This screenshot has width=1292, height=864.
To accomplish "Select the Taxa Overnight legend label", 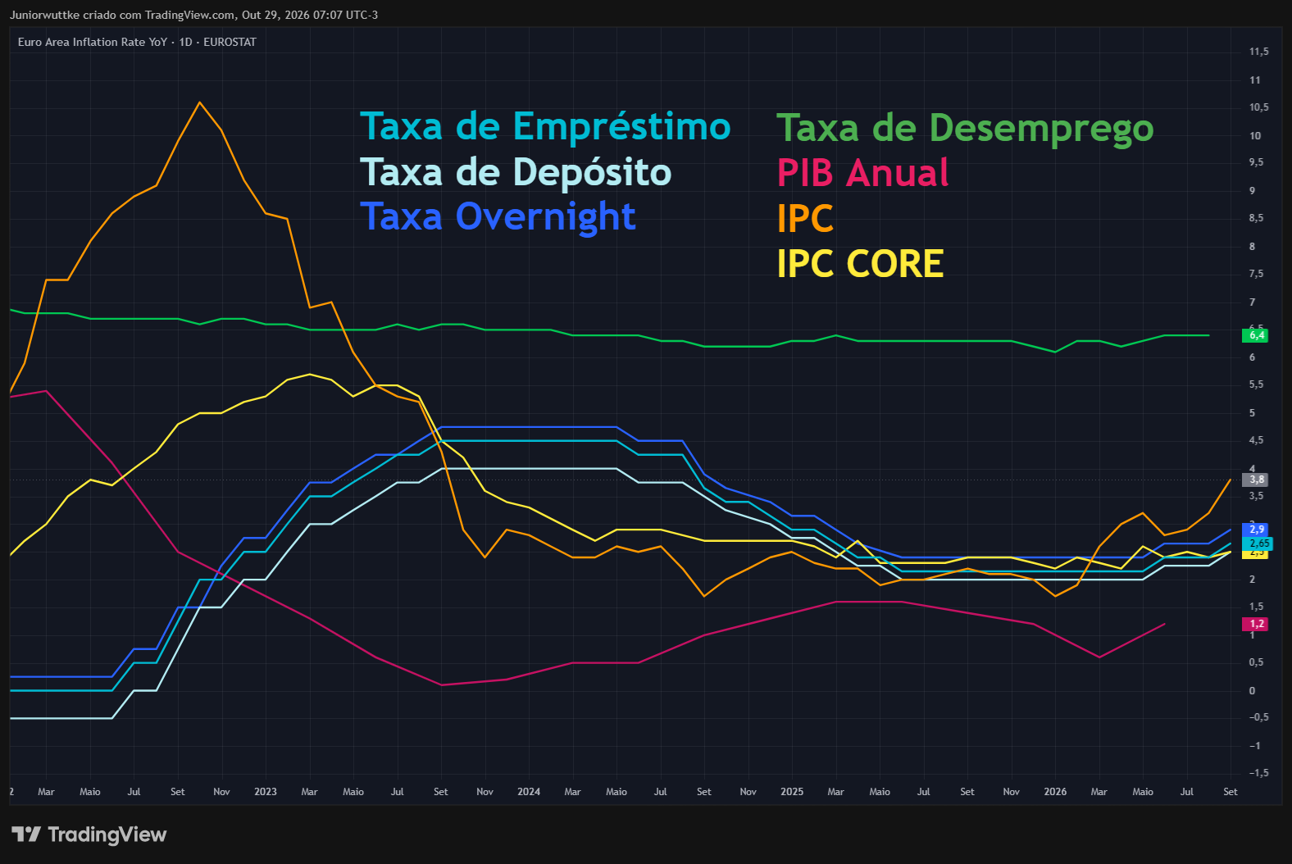I will (498, 217).
